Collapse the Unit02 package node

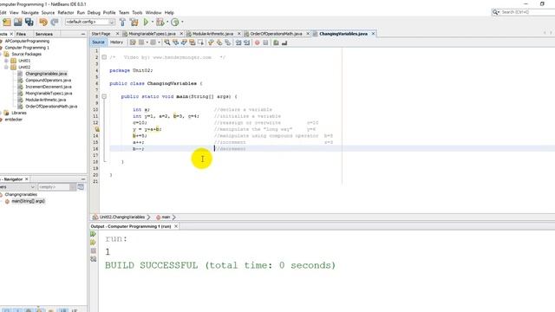(6, 68)
